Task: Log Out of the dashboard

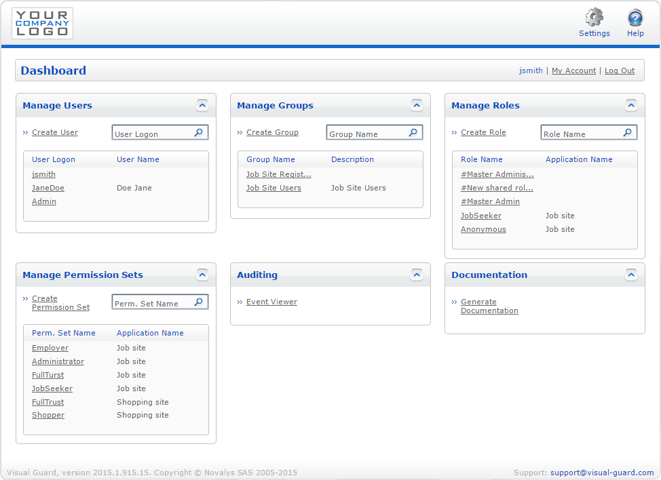Action: (619, 70)
